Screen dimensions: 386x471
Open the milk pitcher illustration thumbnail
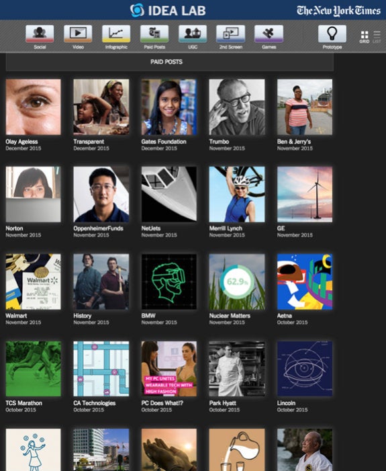coord(237,449)
